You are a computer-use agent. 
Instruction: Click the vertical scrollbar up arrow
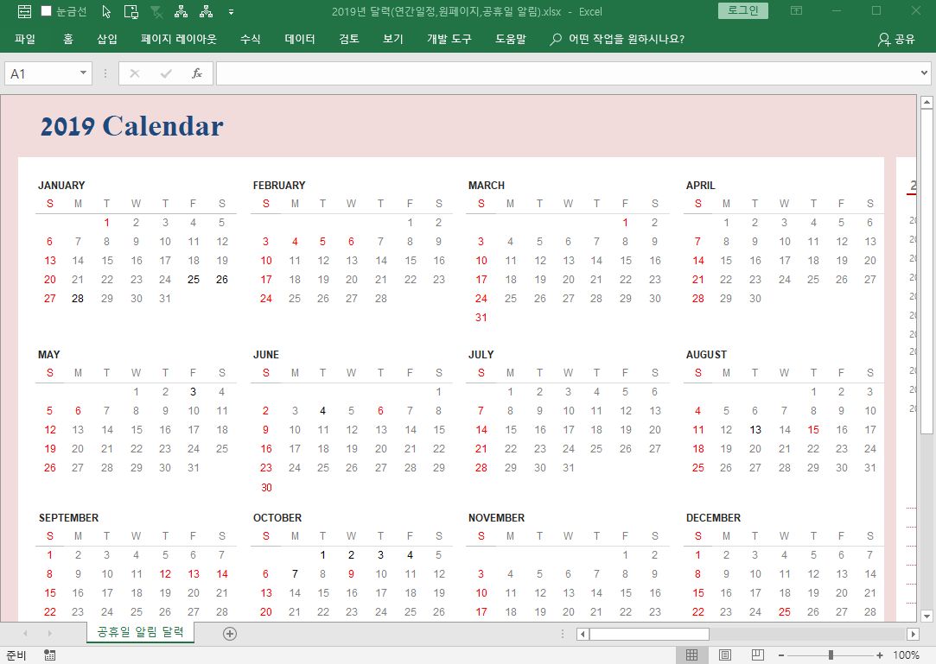tap(926, 103)
